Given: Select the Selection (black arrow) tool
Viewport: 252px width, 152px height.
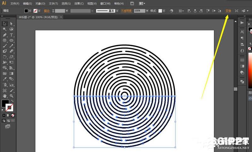Looking at the screenshot, I should pyautogui.click(x=5, y=24).
